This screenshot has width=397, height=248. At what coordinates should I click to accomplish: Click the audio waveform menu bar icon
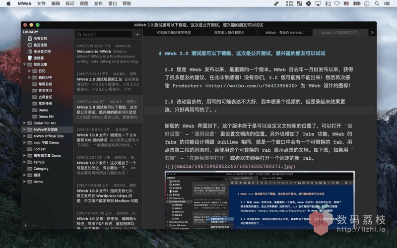tap(276, 3)
